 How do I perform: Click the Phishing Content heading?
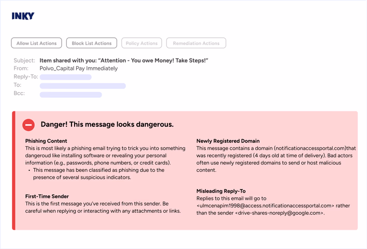(x=46, y=141)
